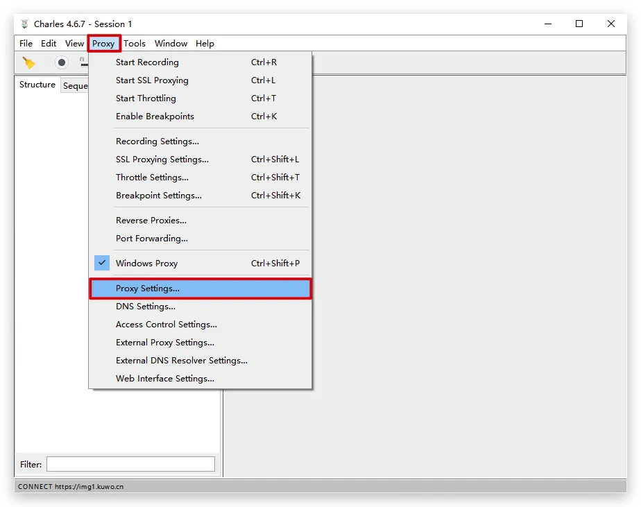Viewport: 641px width, 507px height.
Task: Open Web Interface Settings...
Action: tap(165, 379)
